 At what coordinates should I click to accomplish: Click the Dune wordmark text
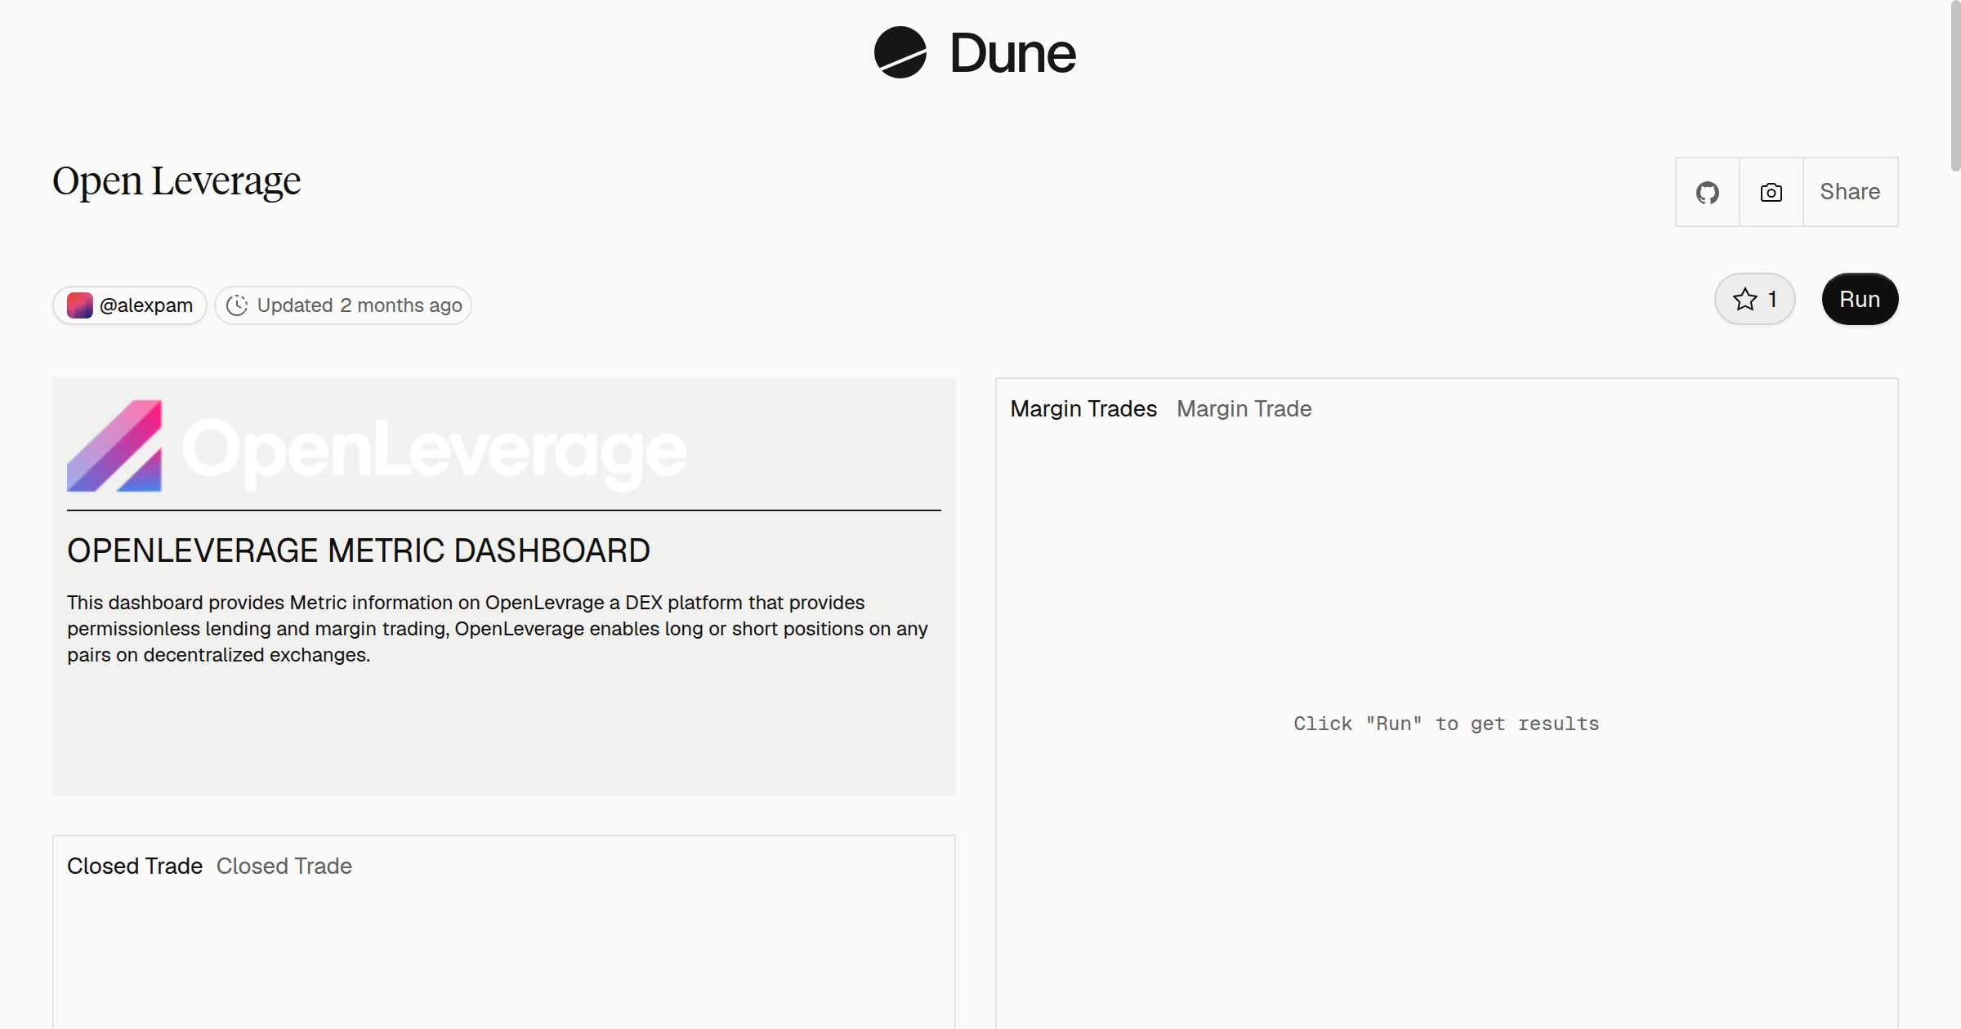(1013, 54)
